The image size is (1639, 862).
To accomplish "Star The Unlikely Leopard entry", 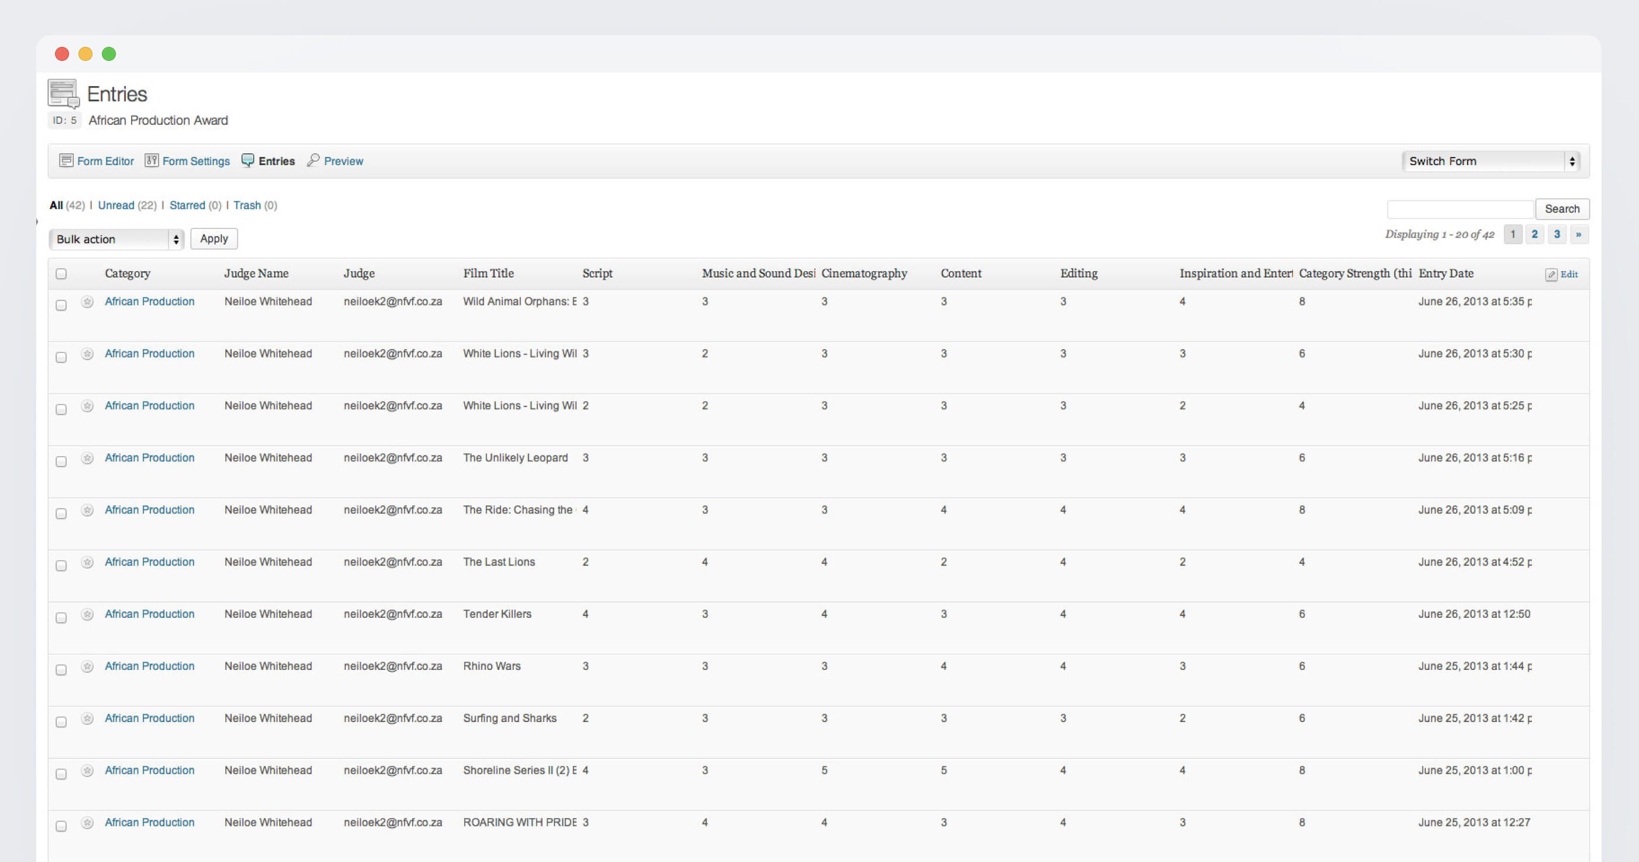I will point(87,459).
